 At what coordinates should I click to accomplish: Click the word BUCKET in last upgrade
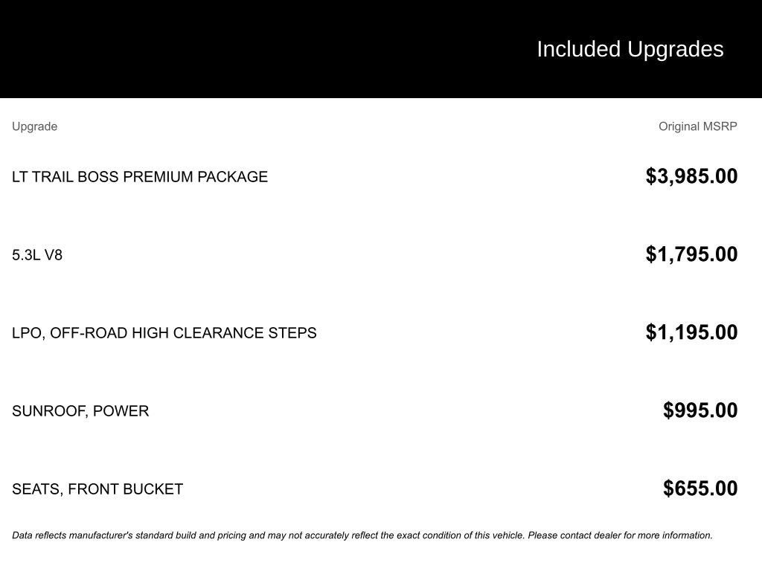(x=153, y=489)
